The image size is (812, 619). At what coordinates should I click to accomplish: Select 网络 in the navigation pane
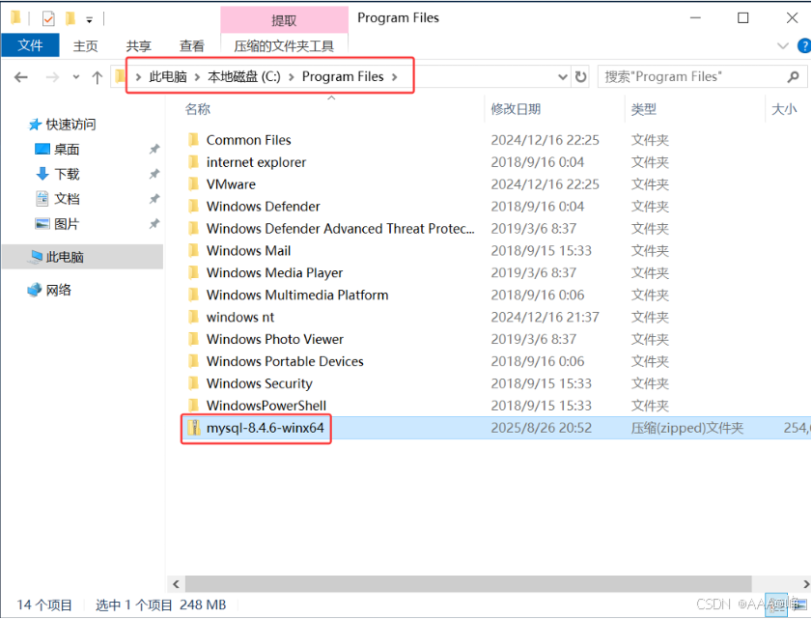point(59,290)
